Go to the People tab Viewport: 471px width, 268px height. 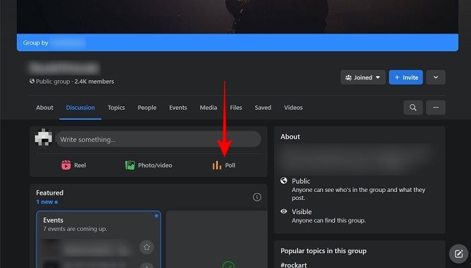(147, 108)
